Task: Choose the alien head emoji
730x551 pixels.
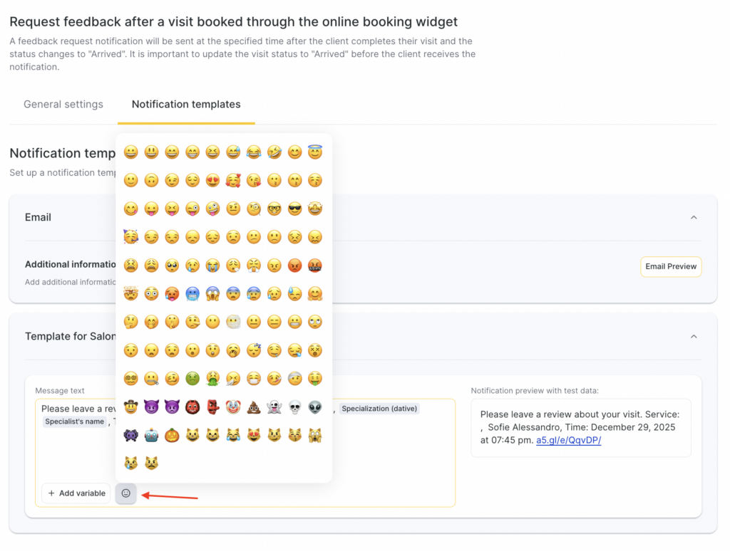Action: pyautogui.click(x=315, y=409)
